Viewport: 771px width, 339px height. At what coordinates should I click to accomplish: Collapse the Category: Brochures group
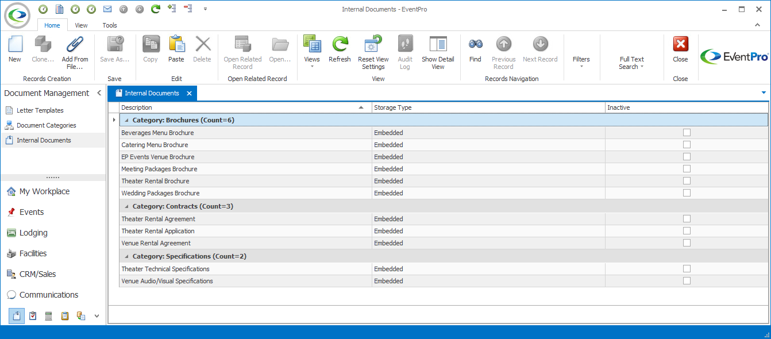(x=126, y=120)
